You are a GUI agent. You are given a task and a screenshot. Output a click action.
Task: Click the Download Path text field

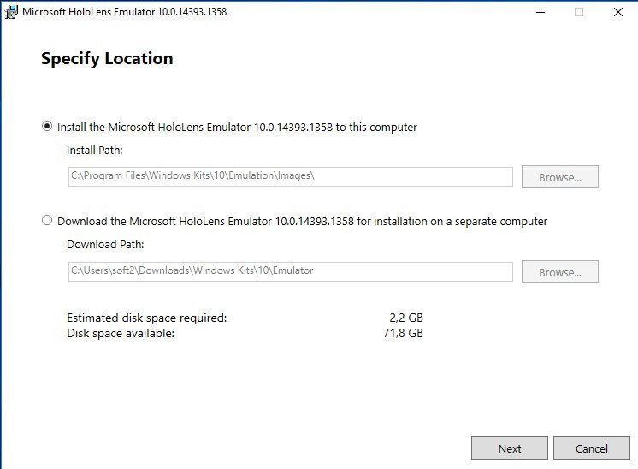pyautogui.click(x=291, y=271)
